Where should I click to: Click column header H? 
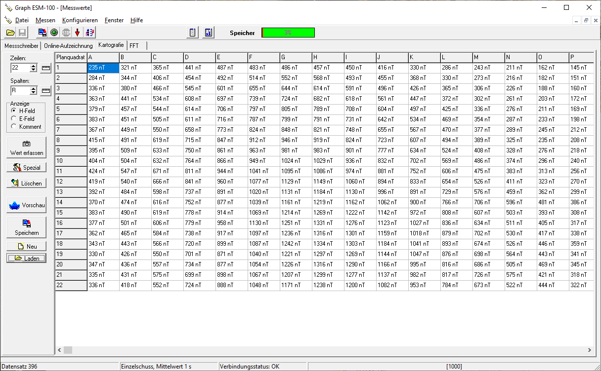pos(328,57)
